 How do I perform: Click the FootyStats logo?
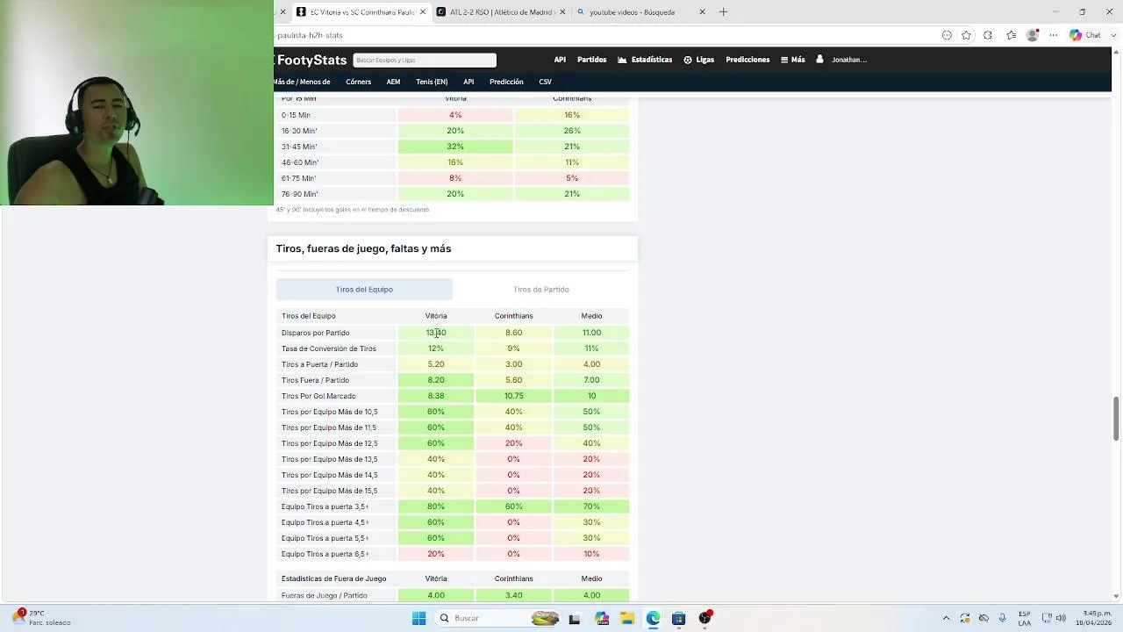pyautogui.click(x=311, y=60)
